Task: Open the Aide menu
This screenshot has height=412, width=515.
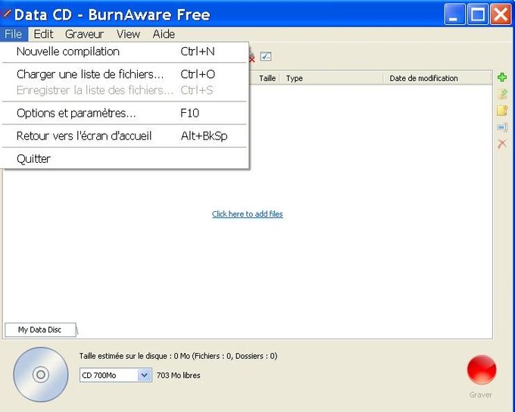Action: (164, 34)
